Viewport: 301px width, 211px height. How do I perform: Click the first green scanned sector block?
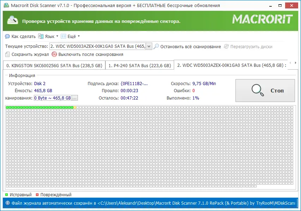[7, 107]
